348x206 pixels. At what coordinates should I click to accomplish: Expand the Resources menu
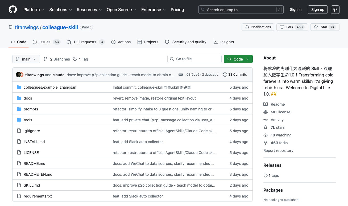click(x=89, y=10)
